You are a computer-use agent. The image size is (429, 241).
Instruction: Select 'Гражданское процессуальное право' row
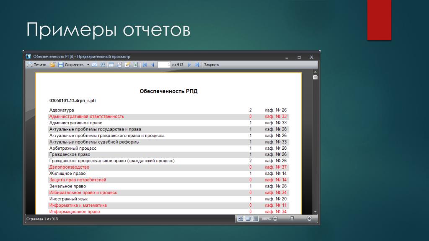168,161
